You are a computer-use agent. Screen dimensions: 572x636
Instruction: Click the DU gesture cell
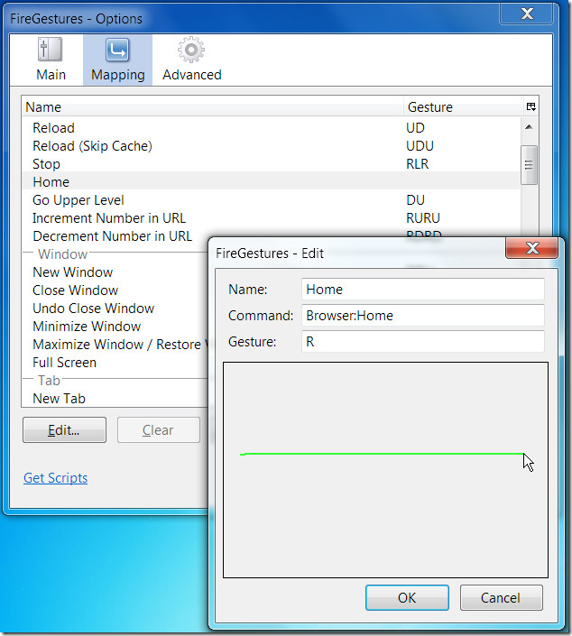(415, 200)
